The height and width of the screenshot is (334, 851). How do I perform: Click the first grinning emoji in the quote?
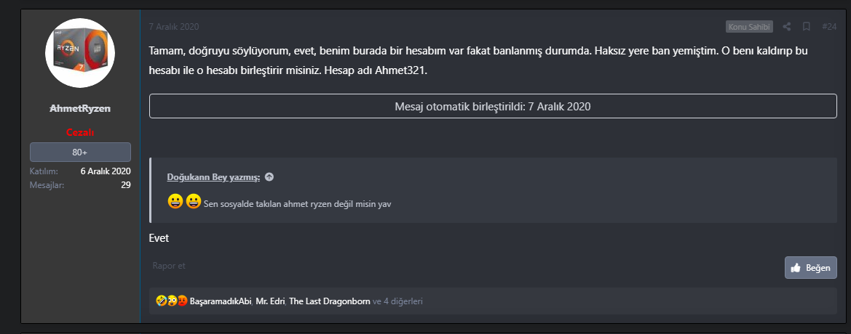point(175,203)
